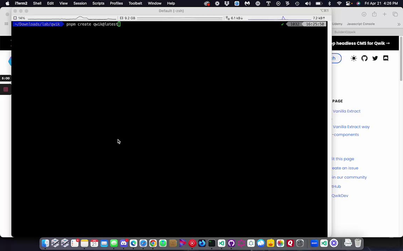This screenshot has width=403, height=251.
Task: Open System Settings from the Dock
Action: (x=300, y=243)
